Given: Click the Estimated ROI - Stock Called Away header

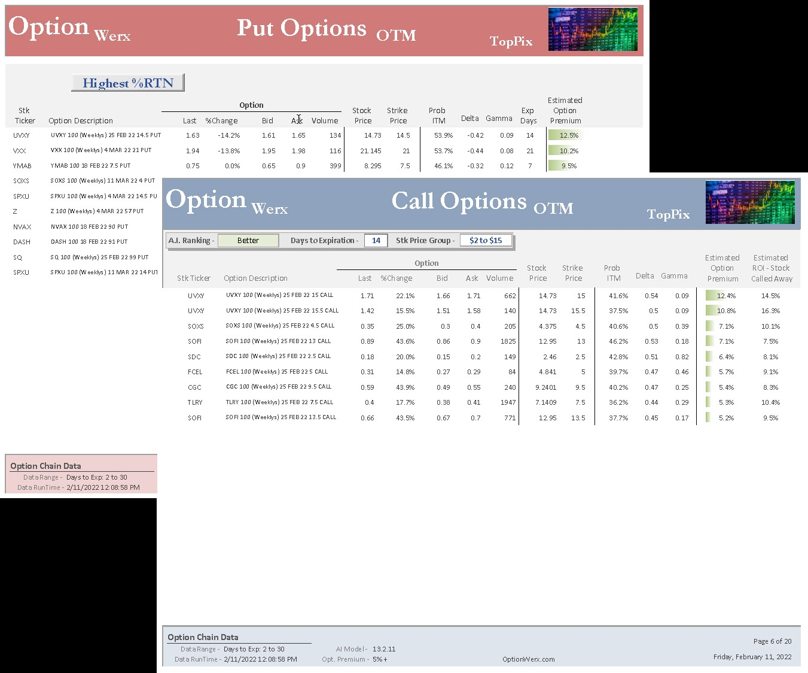Looking at the screenshot, I should 771,268.
